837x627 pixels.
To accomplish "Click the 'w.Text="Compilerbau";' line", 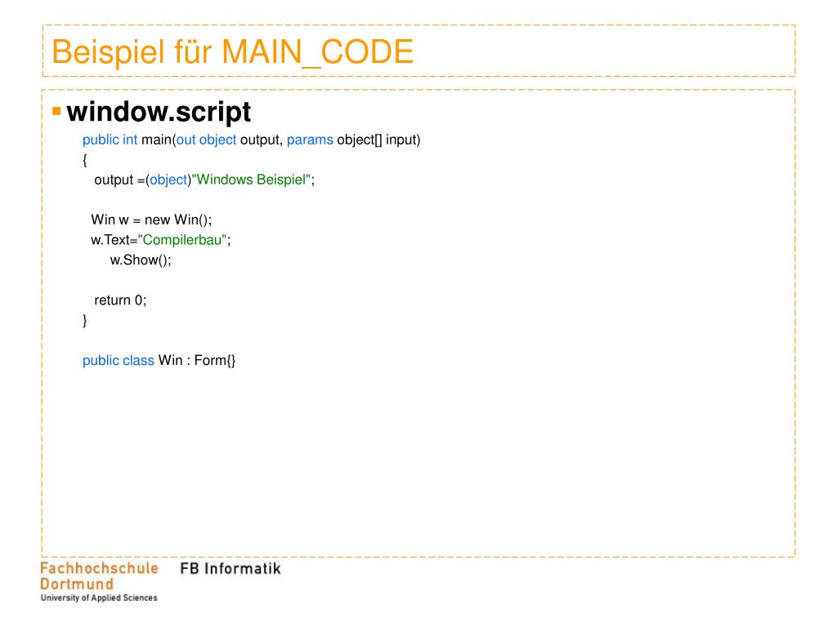I will [161, 240].
